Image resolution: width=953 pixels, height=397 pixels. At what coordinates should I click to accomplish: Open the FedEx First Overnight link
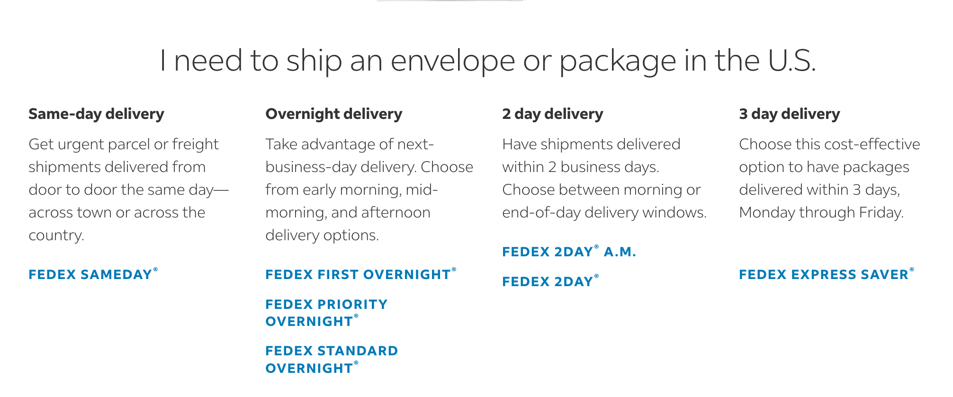(360, 274)
